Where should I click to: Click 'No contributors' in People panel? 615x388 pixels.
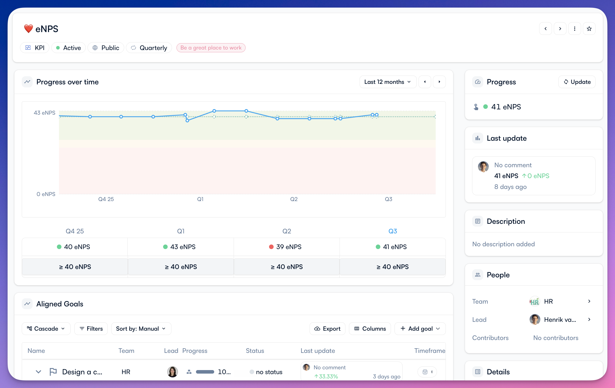tap(556, 338)
